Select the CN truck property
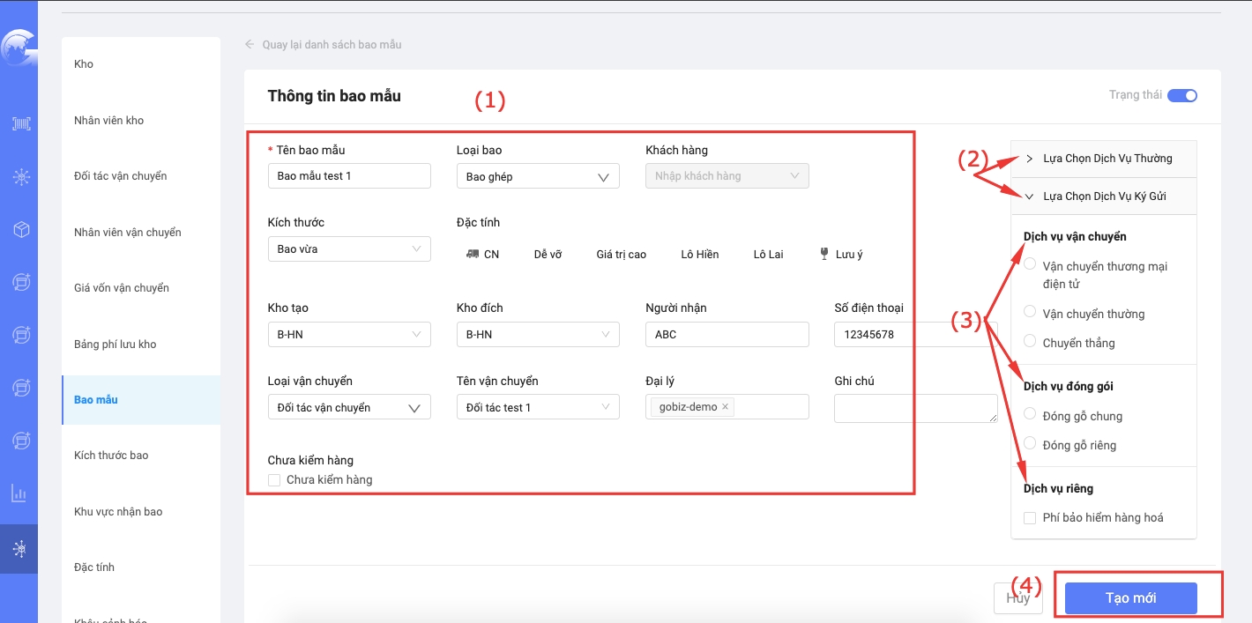Viewport: 1252px width, 623px height. pyautogui.click(x=482, y=254)
